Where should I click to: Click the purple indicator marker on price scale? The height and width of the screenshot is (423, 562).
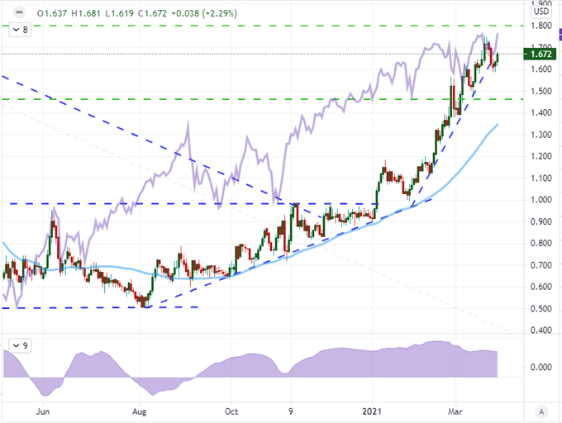coord(560,36)
